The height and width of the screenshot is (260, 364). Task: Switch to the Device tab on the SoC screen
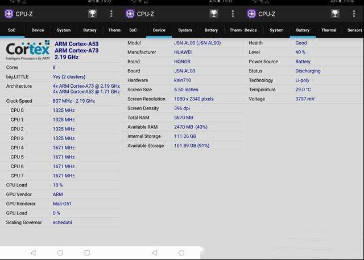38,30
